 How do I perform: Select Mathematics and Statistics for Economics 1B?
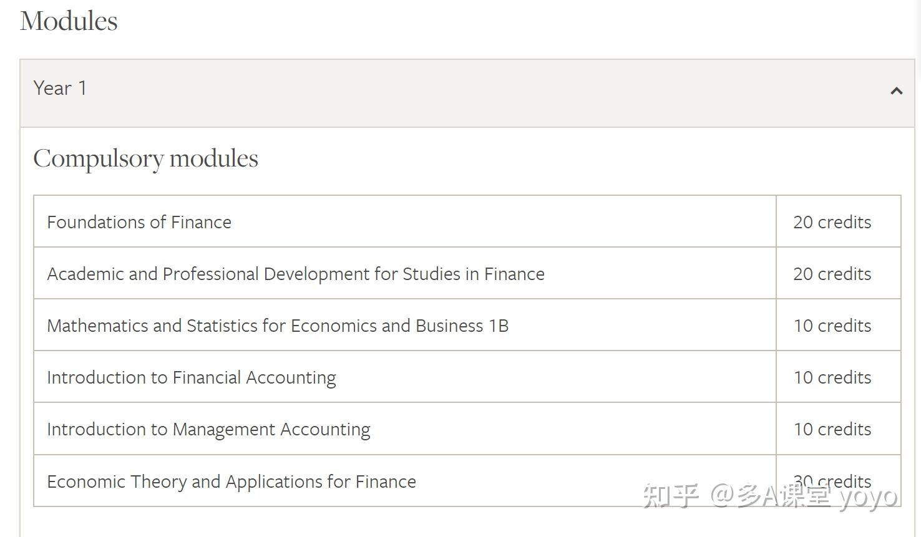(x=278, y=326)
